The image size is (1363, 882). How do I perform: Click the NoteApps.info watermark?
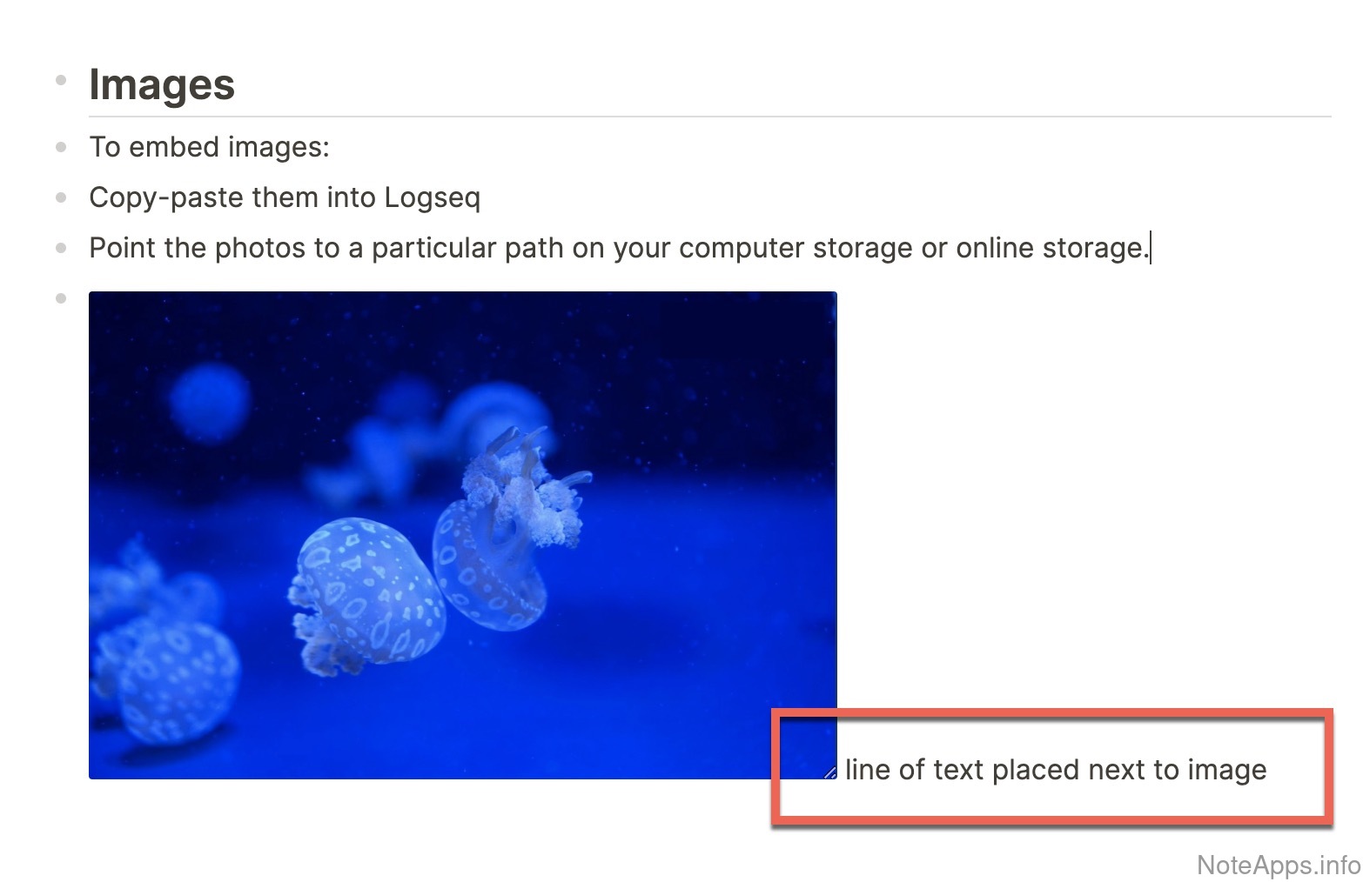click(1279, 865)
